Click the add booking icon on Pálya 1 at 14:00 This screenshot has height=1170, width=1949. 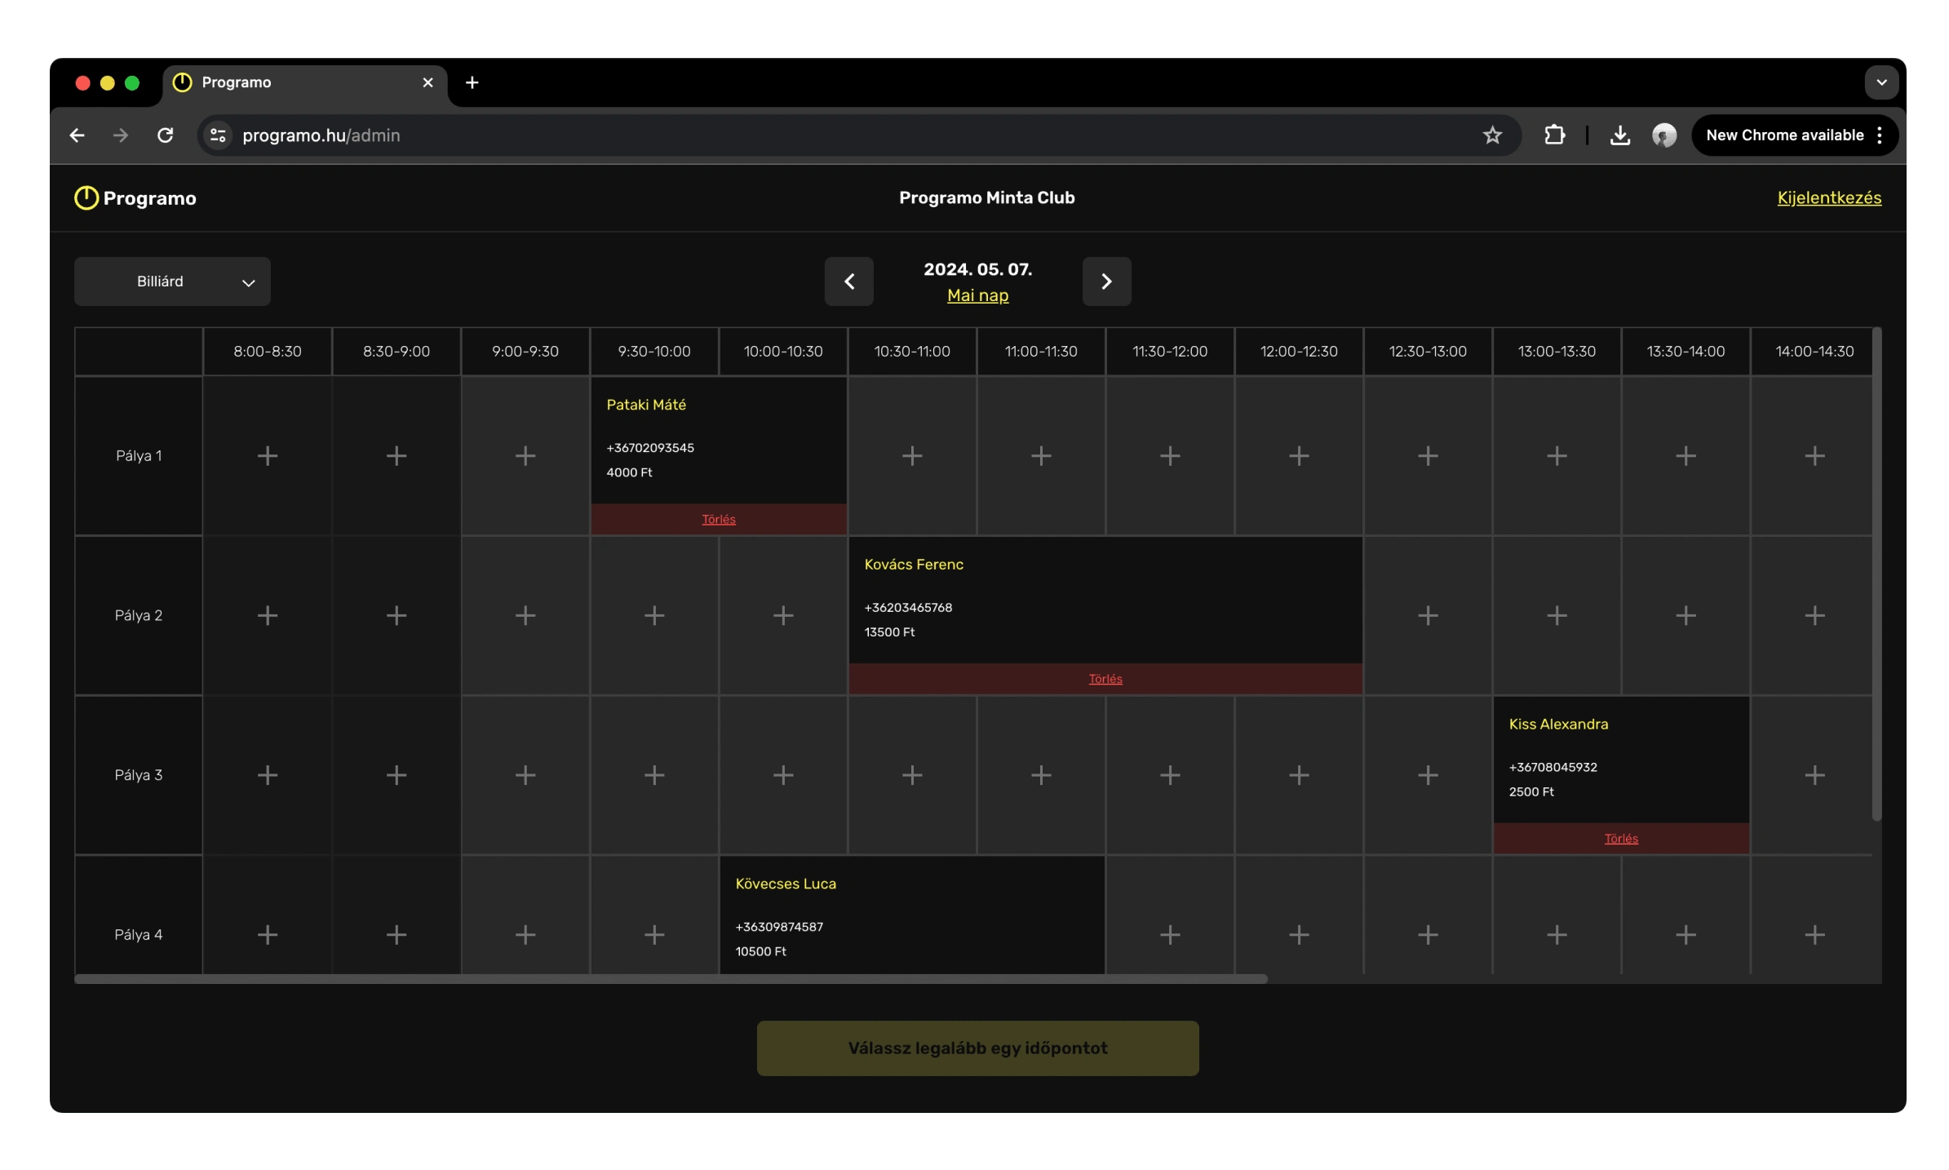1814,455
